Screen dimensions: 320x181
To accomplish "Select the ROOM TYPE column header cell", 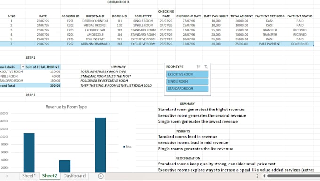I will point(143,16).
